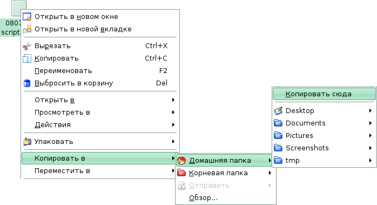Image resolution: width=377 pixels, height=205 pixels.
Task: Choose Обзор... entry
Action: click(x=226, y=198)
